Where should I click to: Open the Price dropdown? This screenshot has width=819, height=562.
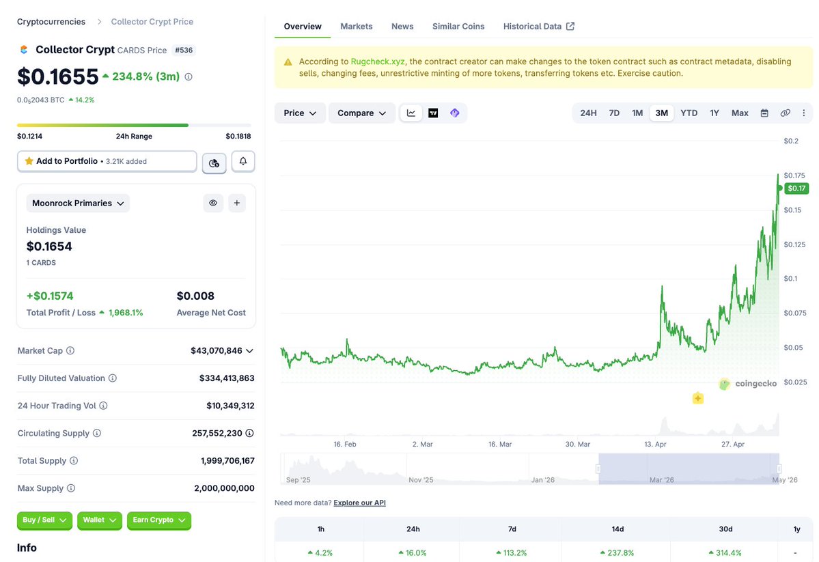(300, 113)
